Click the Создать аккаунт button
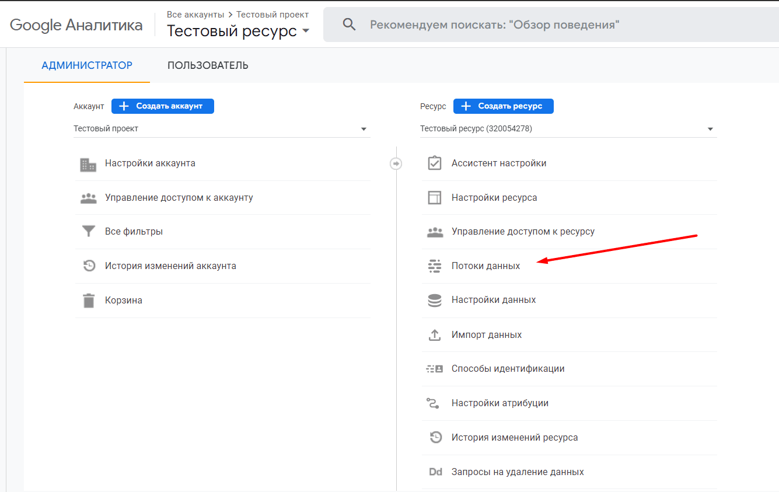This screenshot has width=779, height=492. [163, 106]
